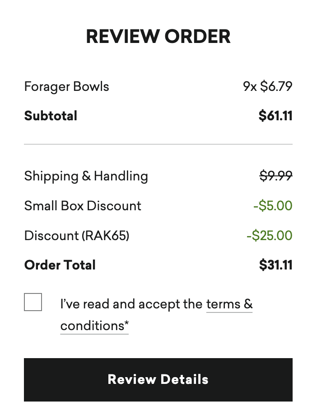317x416 pixels.
Task: Click the "I've read and accept the" text
Action: point(131,304)
